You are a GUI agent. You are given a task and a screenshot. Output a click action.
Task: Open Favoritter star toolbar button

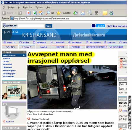64,13
